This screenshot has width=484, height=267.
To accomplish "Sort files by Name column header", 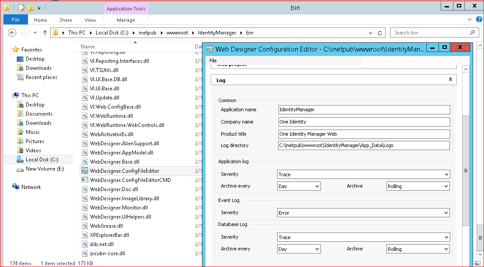I will [x=88, y=47].
